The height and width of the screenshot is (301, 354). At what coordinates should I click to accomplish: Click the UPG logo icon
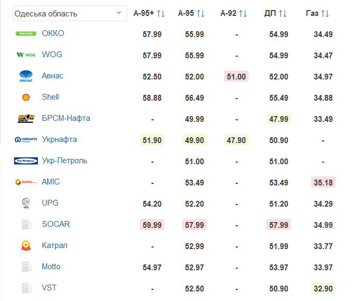(26, 203)
